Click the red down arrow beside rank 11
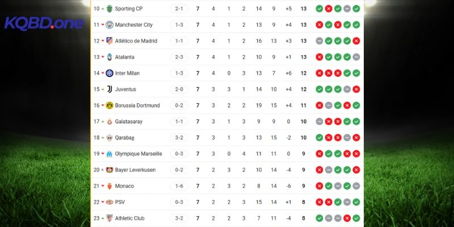 [x=102, y=25]
